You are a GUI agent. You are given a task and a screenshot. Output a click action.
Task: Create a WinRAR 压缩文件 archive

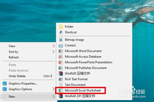coord(94,74)
